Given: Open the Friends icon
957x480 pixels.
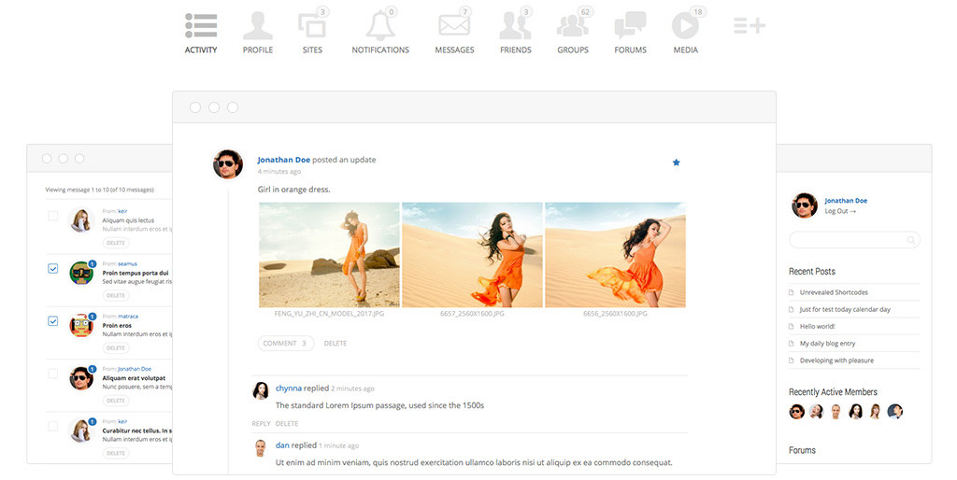Looking at the screenshot, I should tap(515, 26).
